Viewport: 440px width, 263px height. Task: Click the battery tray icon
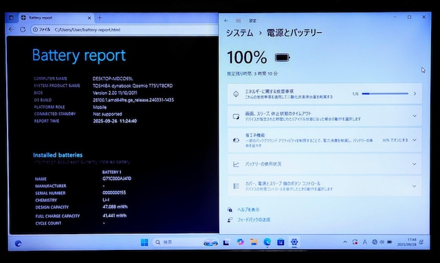click(x=390, y=242)
